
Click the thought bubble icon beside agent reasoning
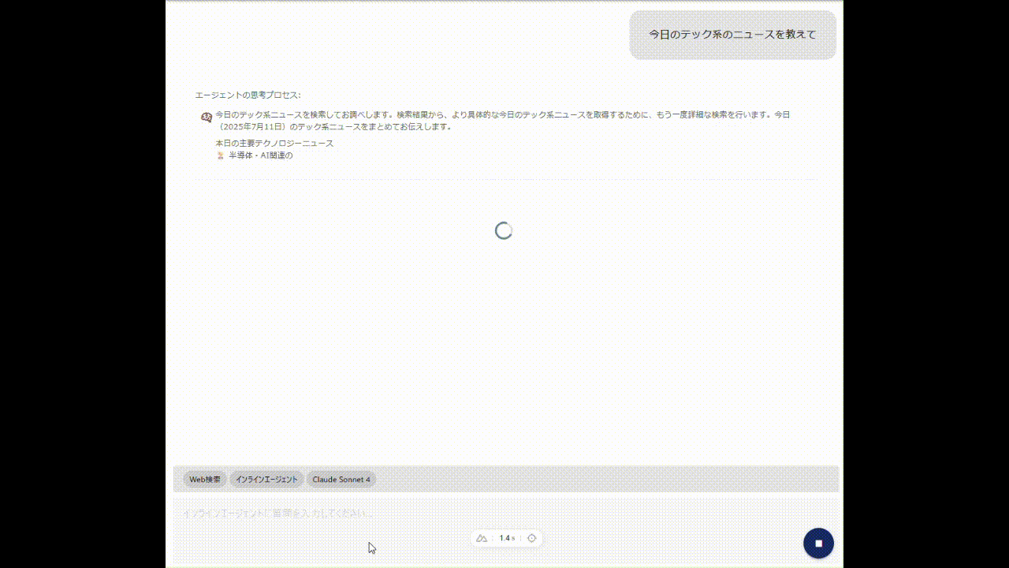pyautogui.click(x=207, y=117)
